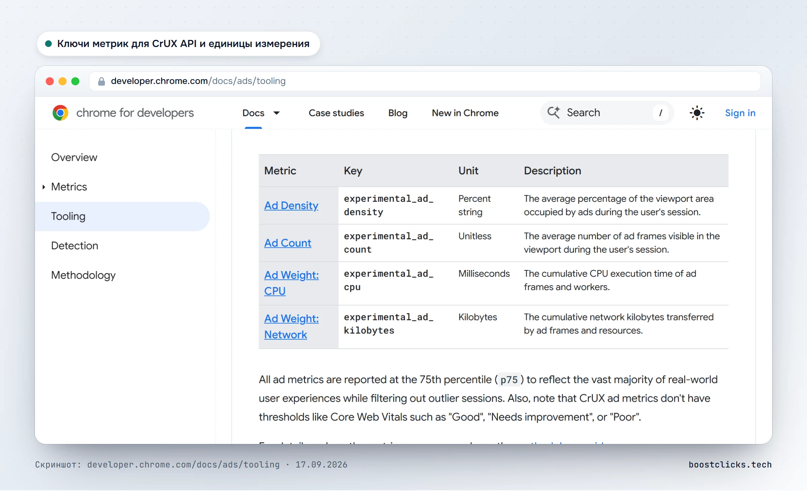Viewport: 807px width, 491px height.
Task: Click the 75th percentile paragraph
Action: (488, 399)
